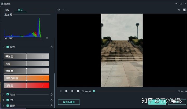Switch to the 预设 tab
The width and height of the screenshot is (187, 109).
7,10
